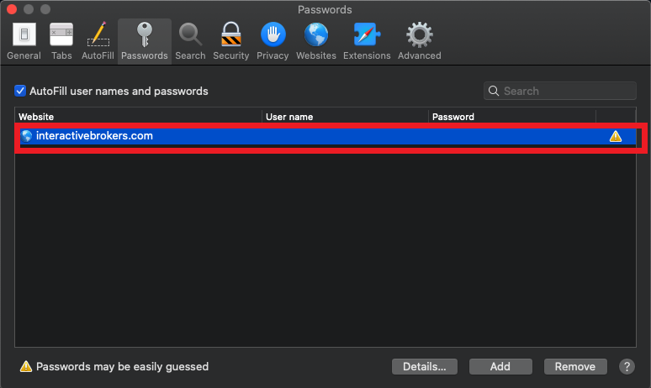Click the Details... button

[424, 366]
